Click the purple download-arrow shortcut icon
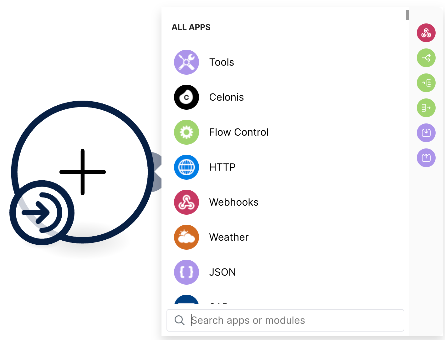445x340 pixels. (426, 133)
